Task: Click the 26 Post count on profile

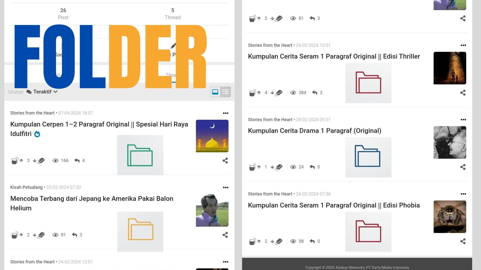Action: 63,14
